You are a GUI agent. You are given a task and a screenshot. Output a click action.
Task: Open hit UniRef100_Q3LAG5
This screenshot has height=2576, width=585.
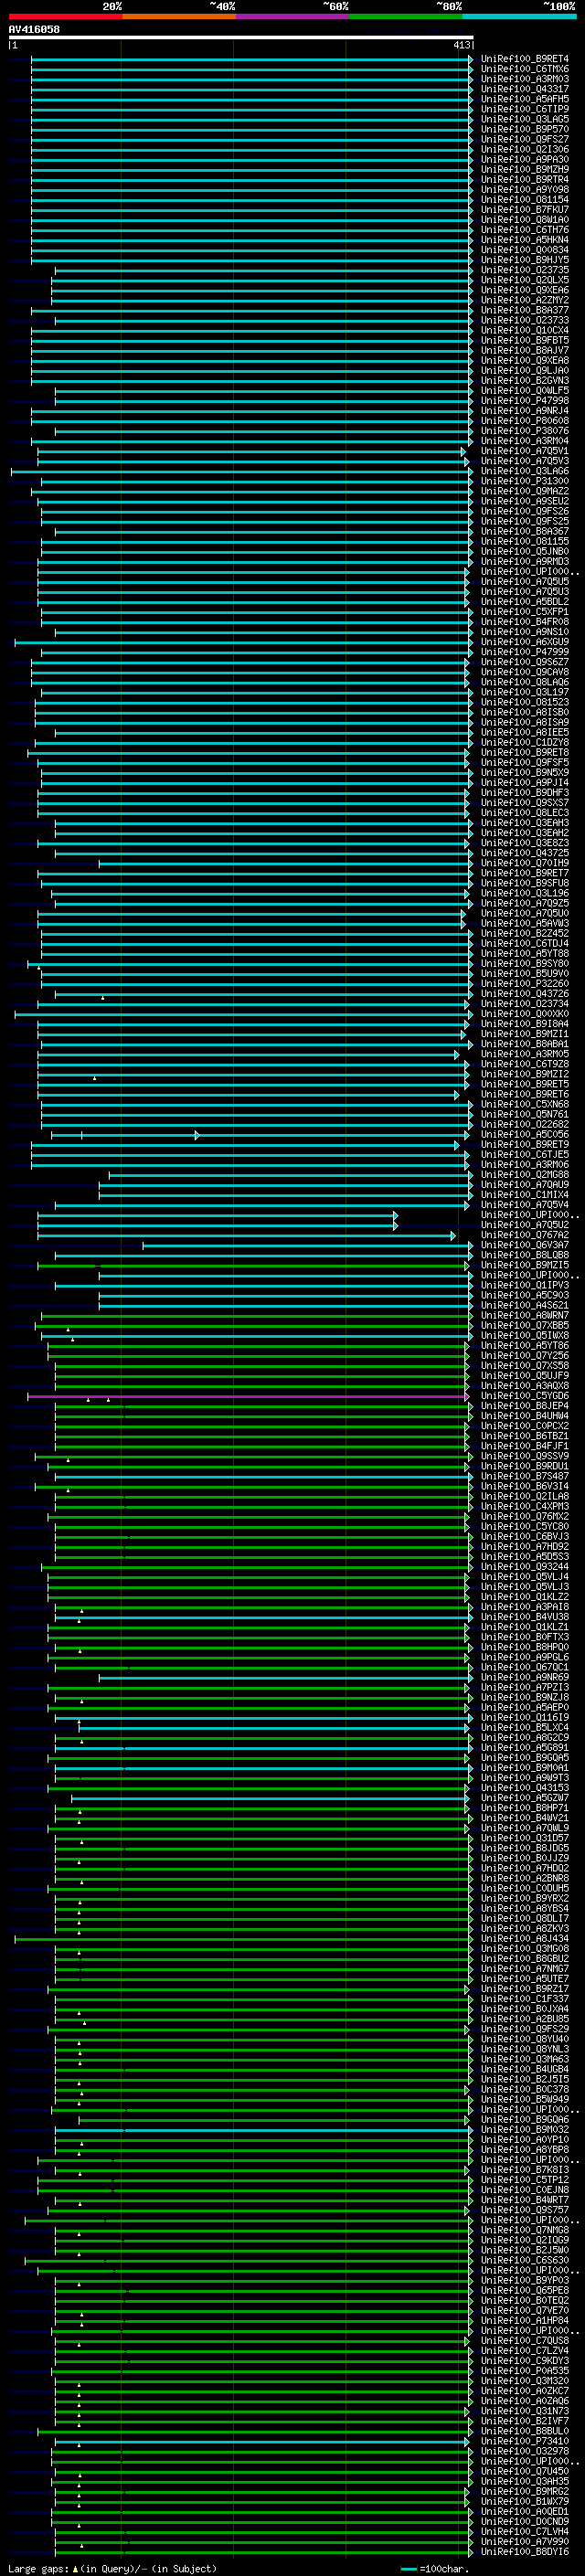coord(524,119)
